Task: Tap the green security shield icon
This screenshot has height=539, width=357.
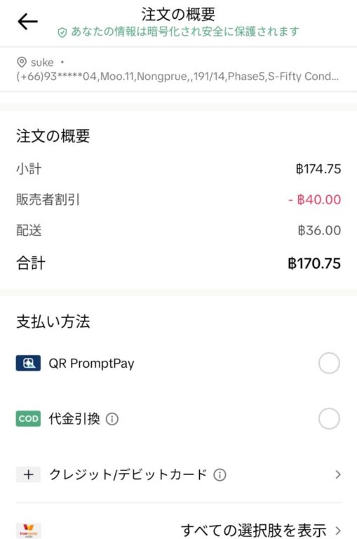Action: click(62, 32)
